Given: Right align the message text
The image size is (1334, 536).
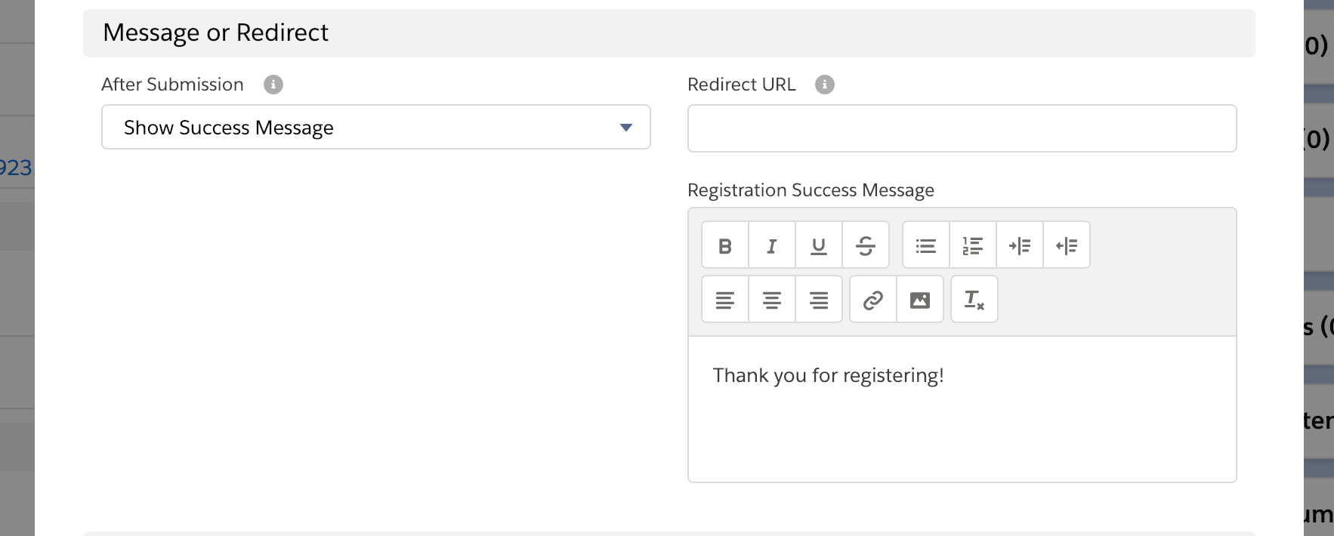Looking at the screenshot, I should 819,300.
